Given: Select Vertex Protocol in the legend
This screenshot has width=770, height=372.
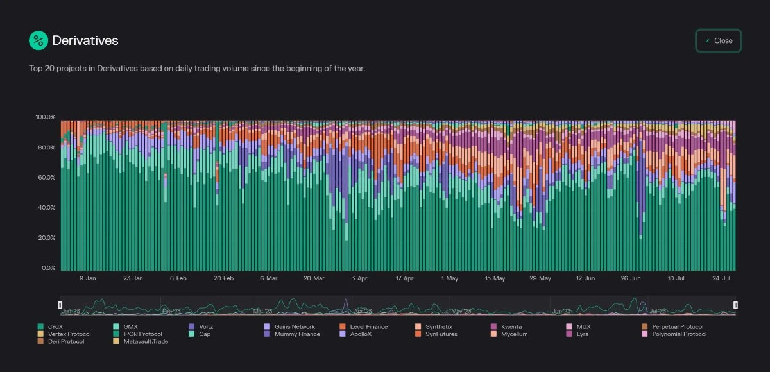Looking at the screenshot, I should [x=69, y=334].
